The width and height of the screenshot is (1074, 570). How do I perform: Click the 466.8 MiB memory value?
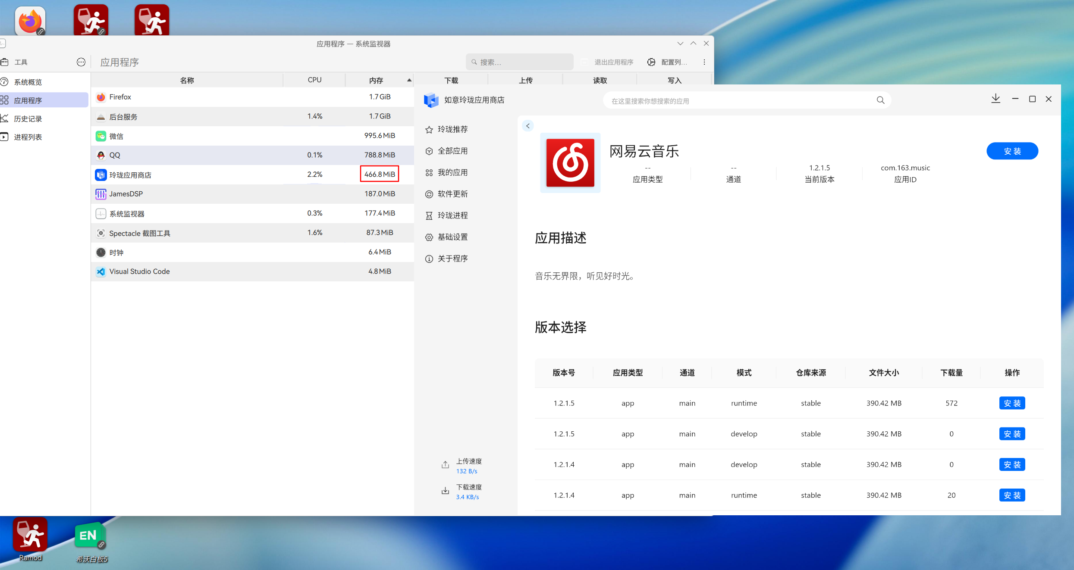(380, 174)
